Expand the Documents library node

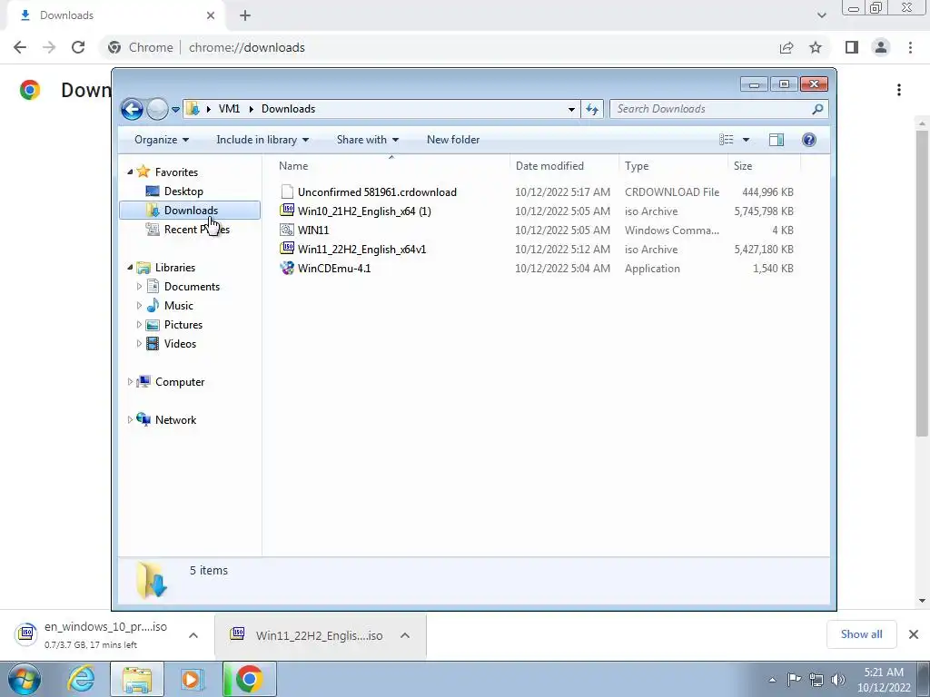pos(139,287)
